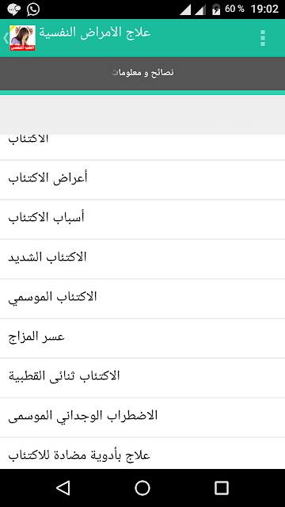Image resolution: width=285 pixels, height=507 pixels.
Task: Tap the recent apps square button
Action: point(222,488)
